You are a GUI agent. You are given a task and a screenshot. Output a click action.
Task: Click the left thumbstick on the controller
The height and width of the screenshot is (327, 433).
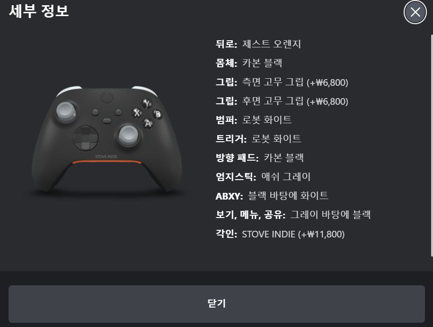(66, 111)
